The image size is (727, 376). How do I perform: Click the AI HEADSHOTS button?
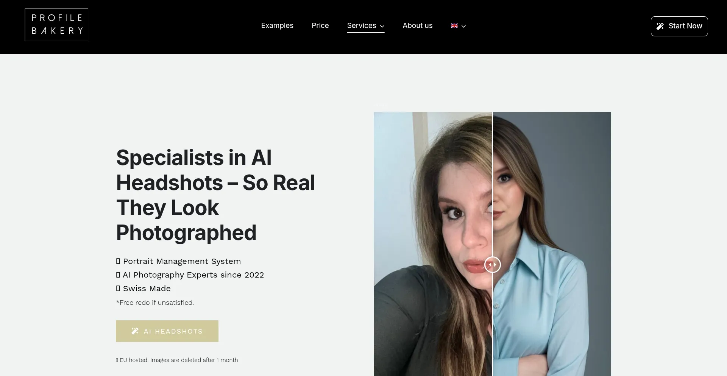click(x=167, y=331)
